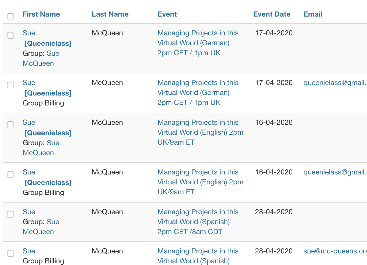Tick checkbox for first English event row
The width and height of the screenshot is (367, 265).
(x=11, y=125)
